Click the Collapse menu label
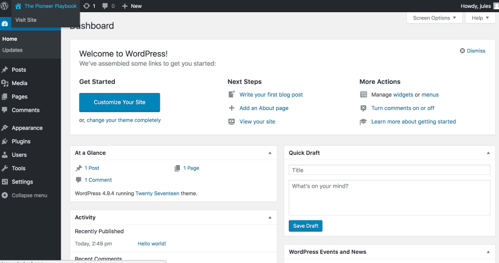Viewport: 499px width, 263px height. [29, 195]
